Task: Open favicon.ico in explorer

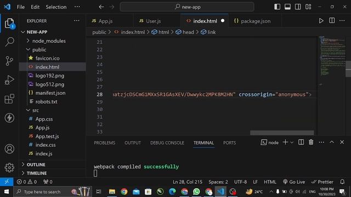Action: tap(52, 58)
